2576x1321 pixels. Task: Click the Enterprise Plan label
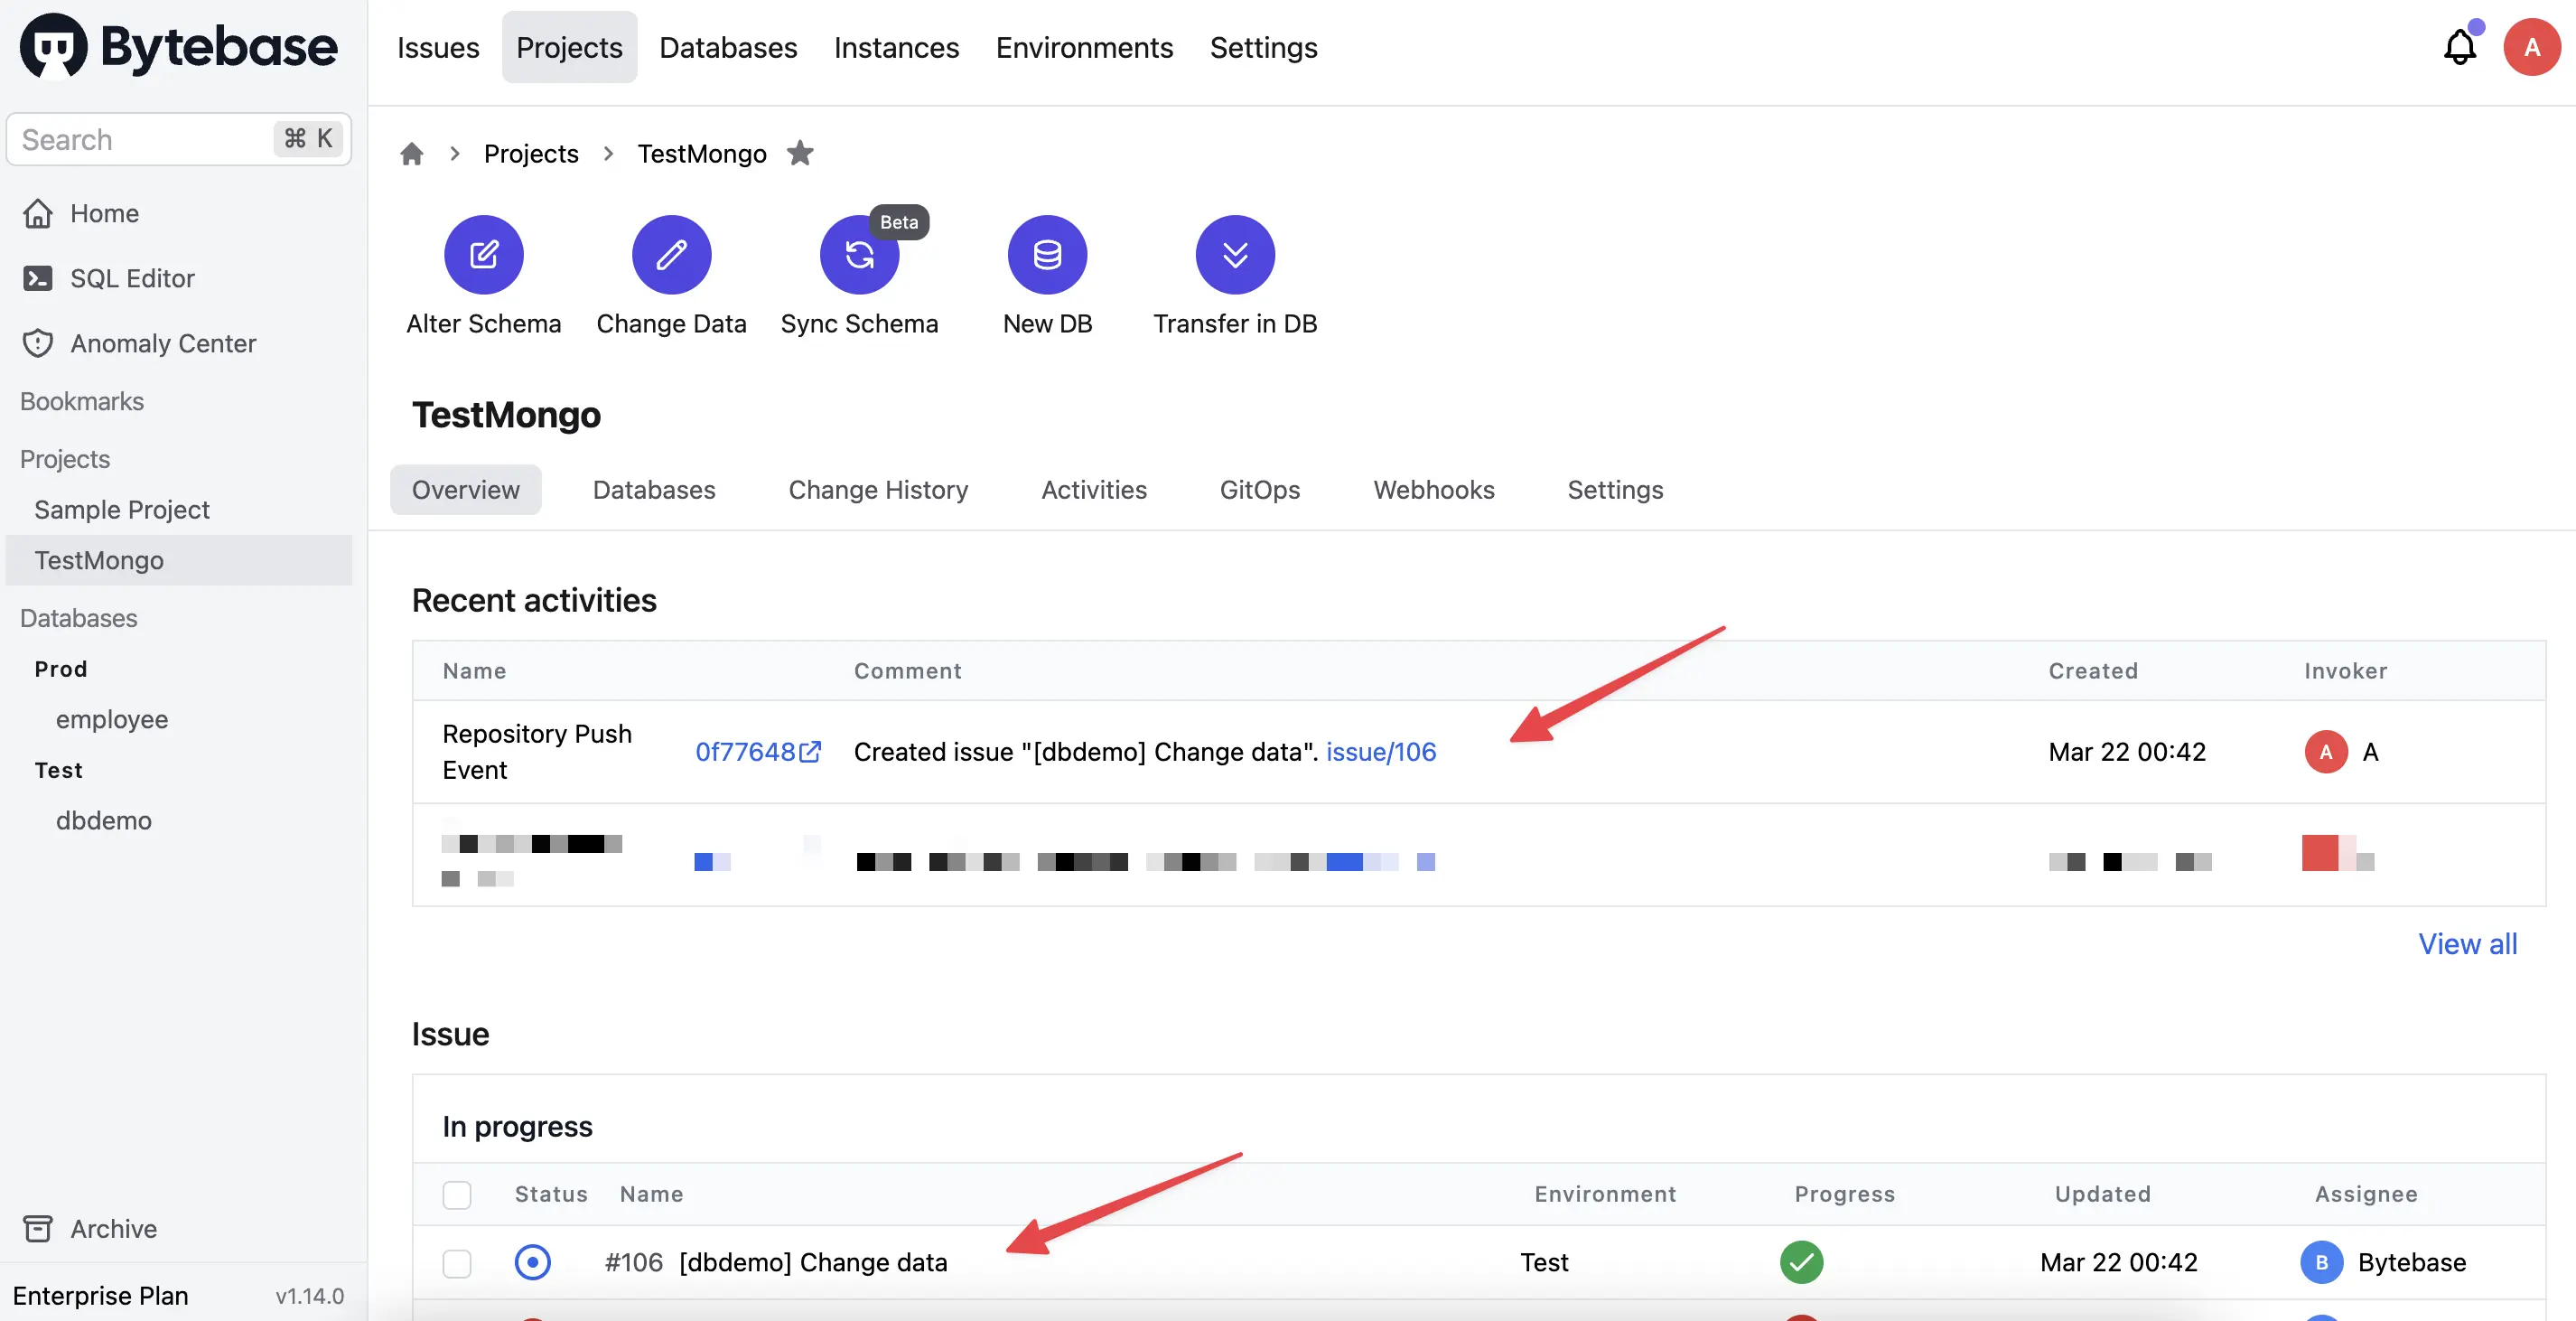click(101, 1296)
